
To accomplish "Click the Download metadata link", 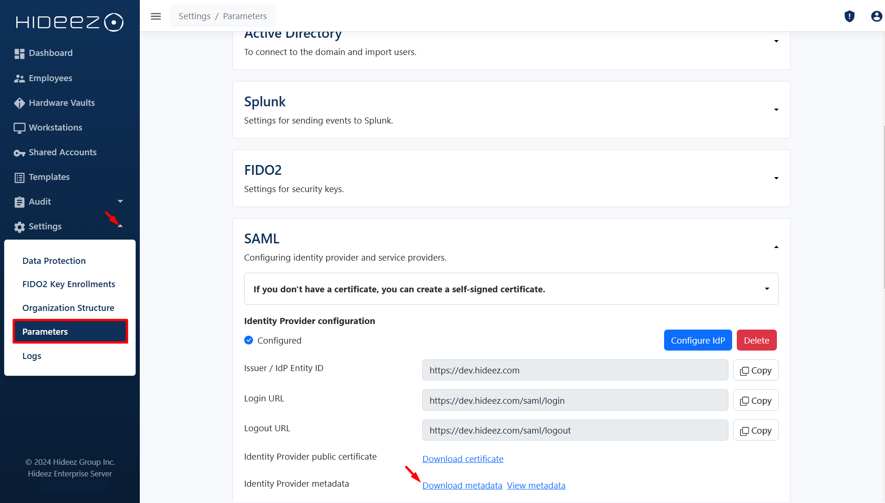I will [x=462, y=485].
